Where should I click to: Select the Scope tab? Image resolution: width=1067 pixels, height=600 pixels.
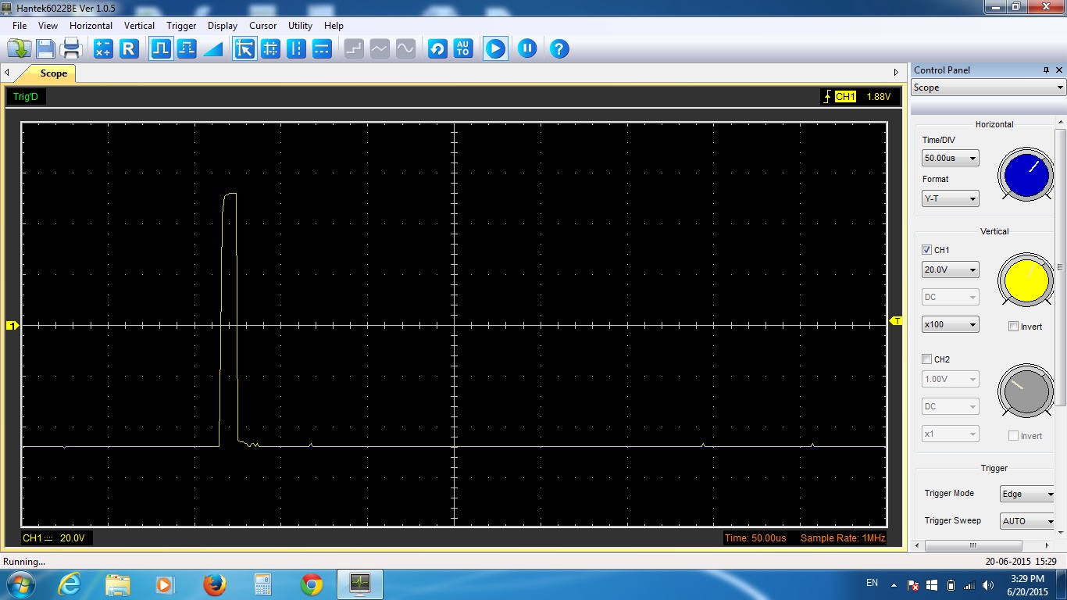click(x=53, y=73)
